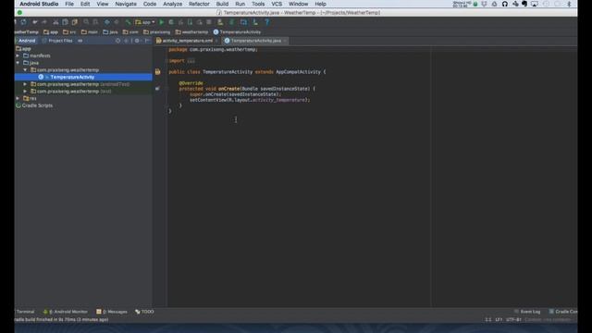Open the SDK Manager icon

pos(255,22)
